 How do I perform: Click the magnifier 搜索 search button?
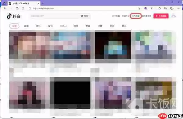pyautogui.click(x=84, y=16)
